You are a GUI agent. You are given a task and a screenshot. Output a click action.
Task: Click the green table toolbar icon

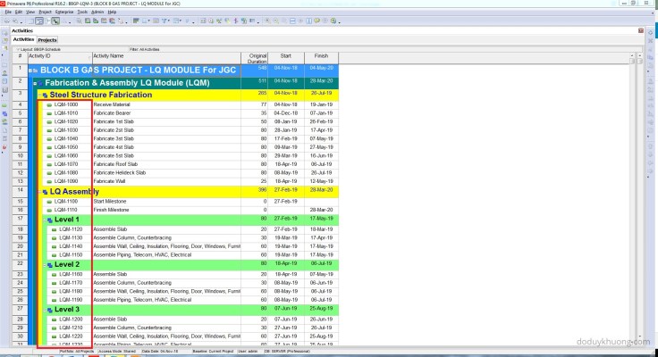pyautogui.click(x=88, y=21)
